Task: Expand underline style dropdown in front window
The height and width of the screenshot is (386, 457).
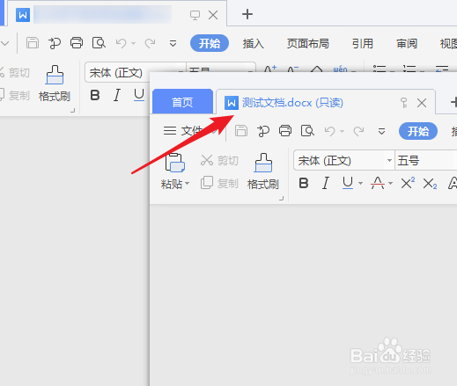Action: [x=360, y=184]
